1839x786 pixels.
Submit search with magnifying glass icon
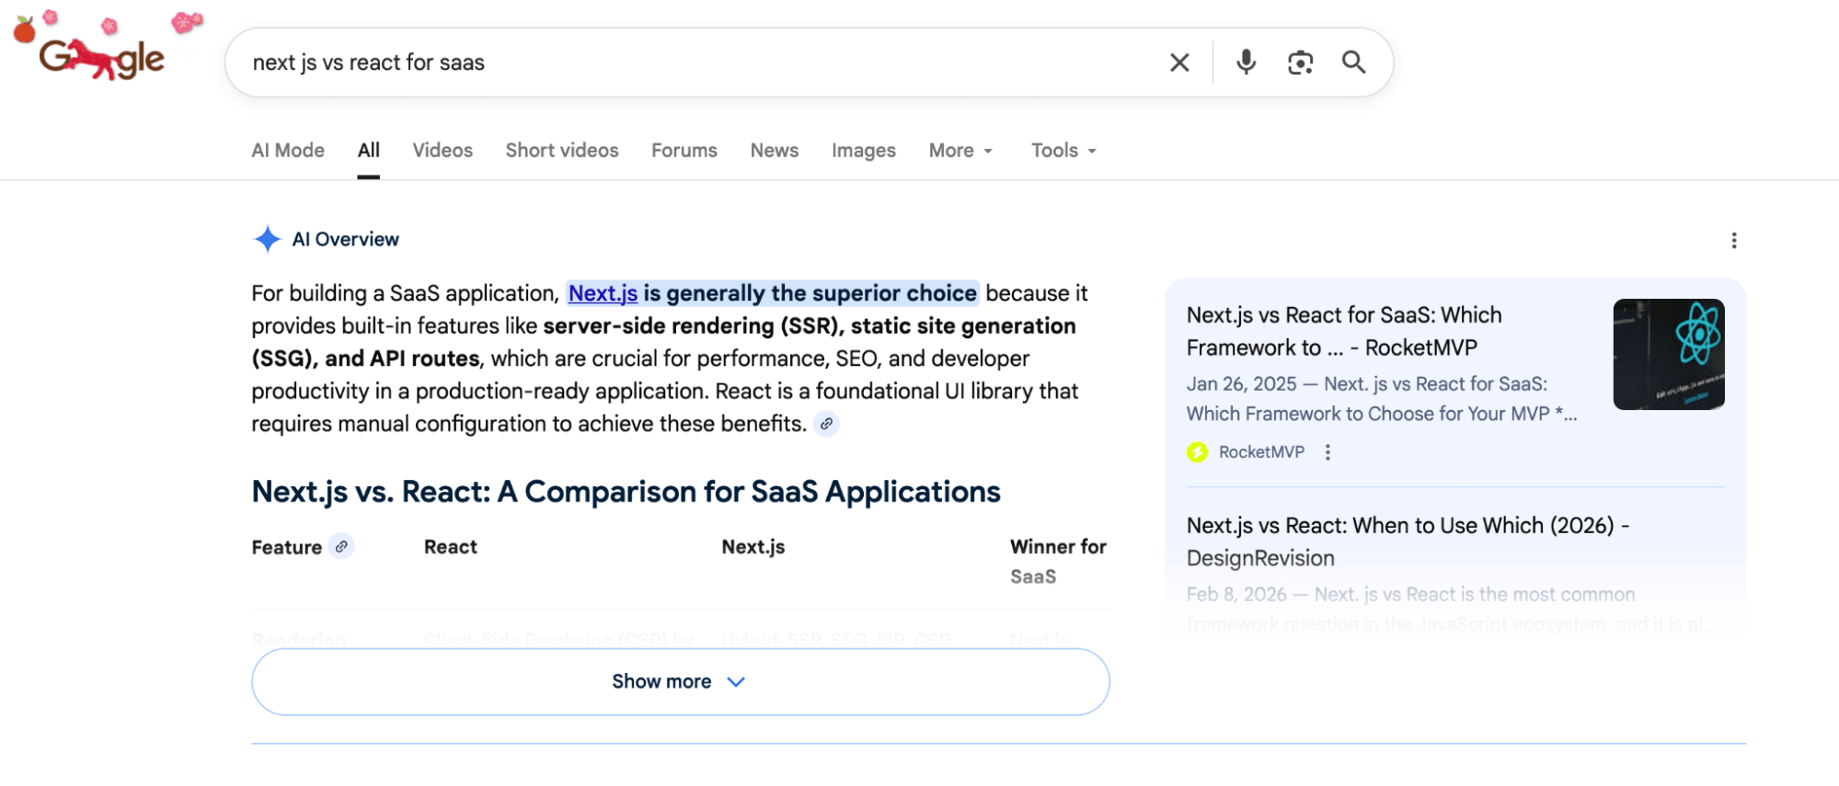pyautogui.click(x=1353, y=62)
